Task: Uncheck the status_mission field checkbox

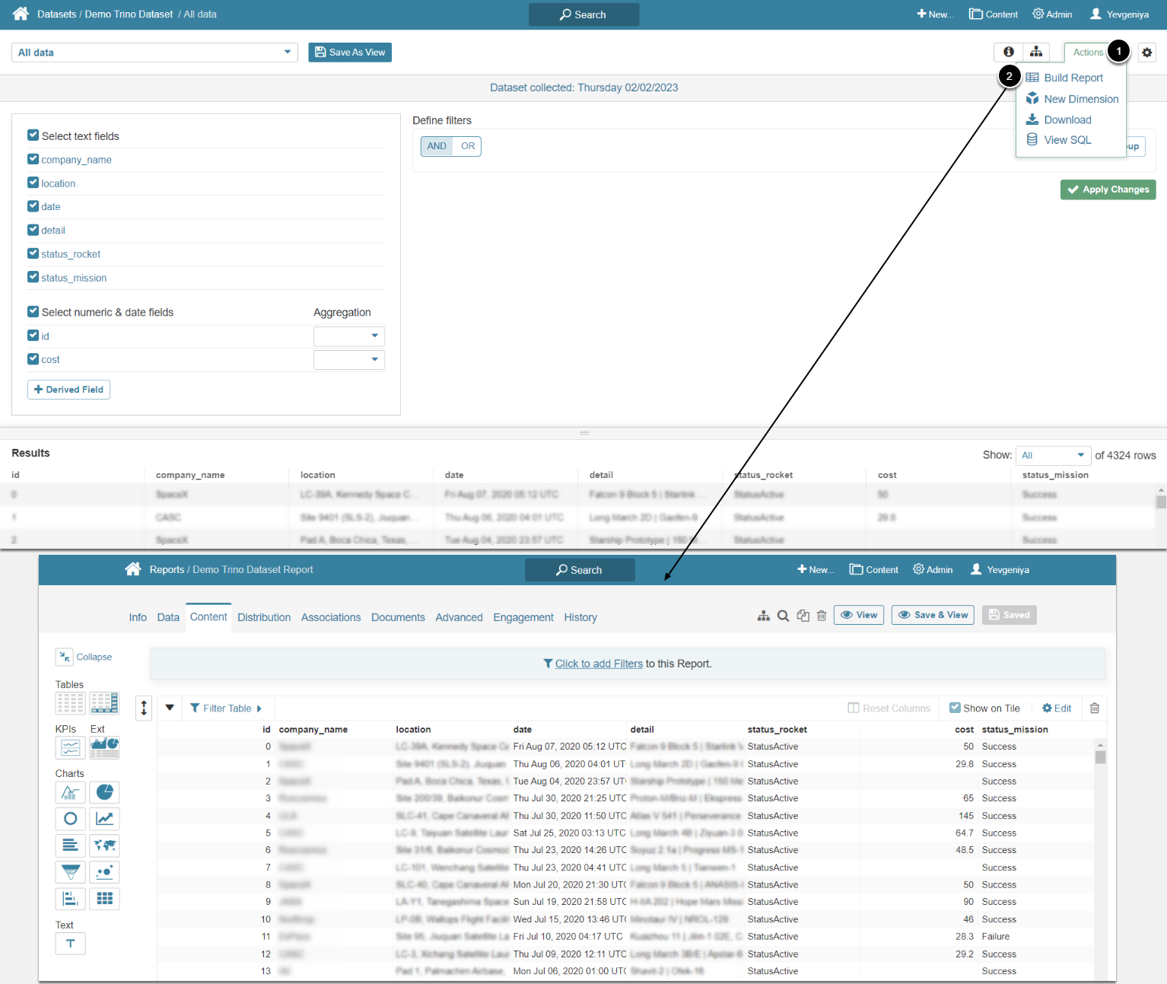Action: pyautogui.click(x=33, y=277)
